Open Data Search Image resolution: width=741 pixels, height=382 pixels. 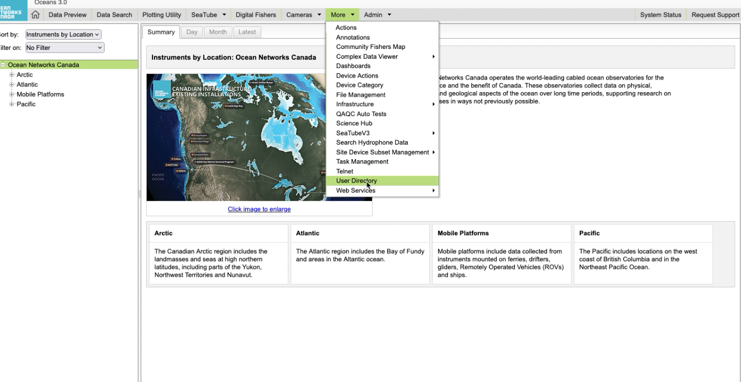pos(114,15)
